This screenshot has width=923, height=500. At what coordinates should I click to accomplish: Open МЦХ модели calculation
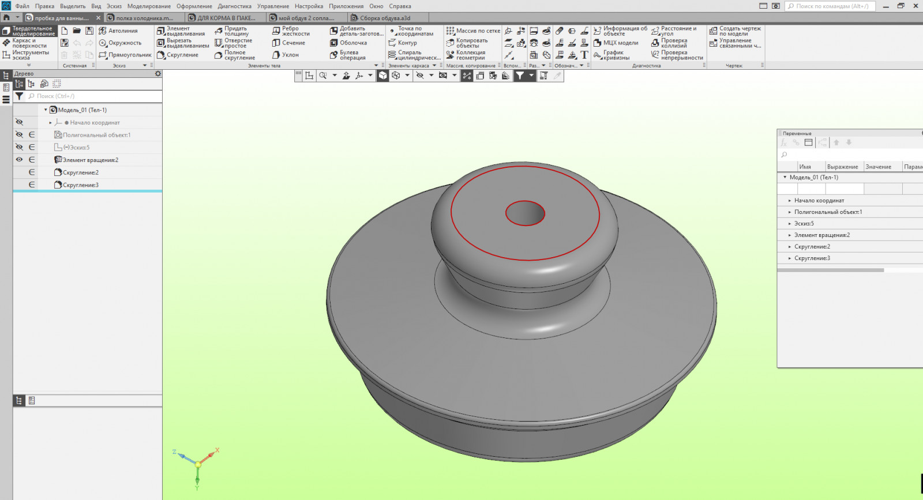pyautogui.click(x=616, y=43)
